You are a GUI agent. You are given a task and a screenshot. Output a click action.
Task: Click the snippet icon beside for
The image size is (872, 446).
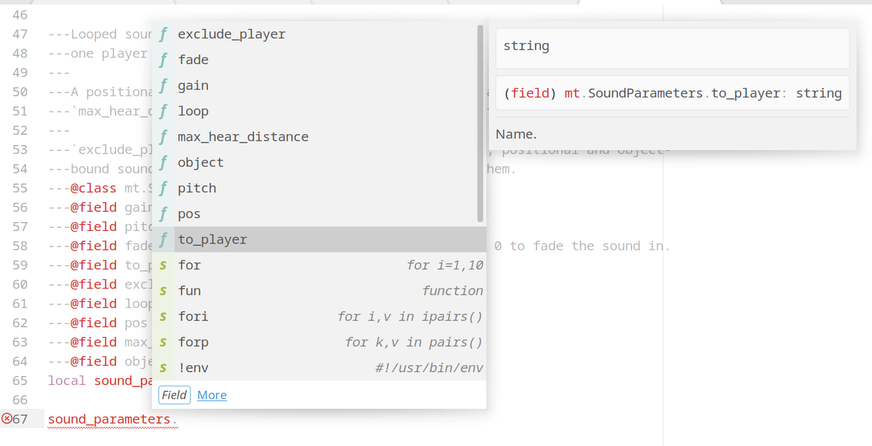point(163,265)
